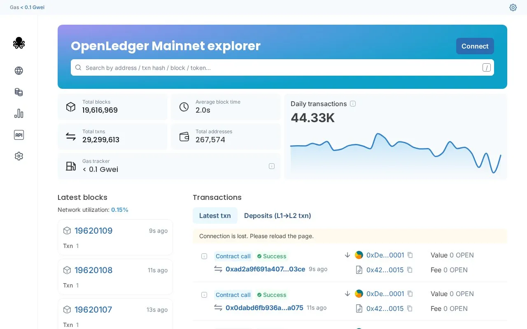Open the API icon in the sidebar

[x=19, y=135]
